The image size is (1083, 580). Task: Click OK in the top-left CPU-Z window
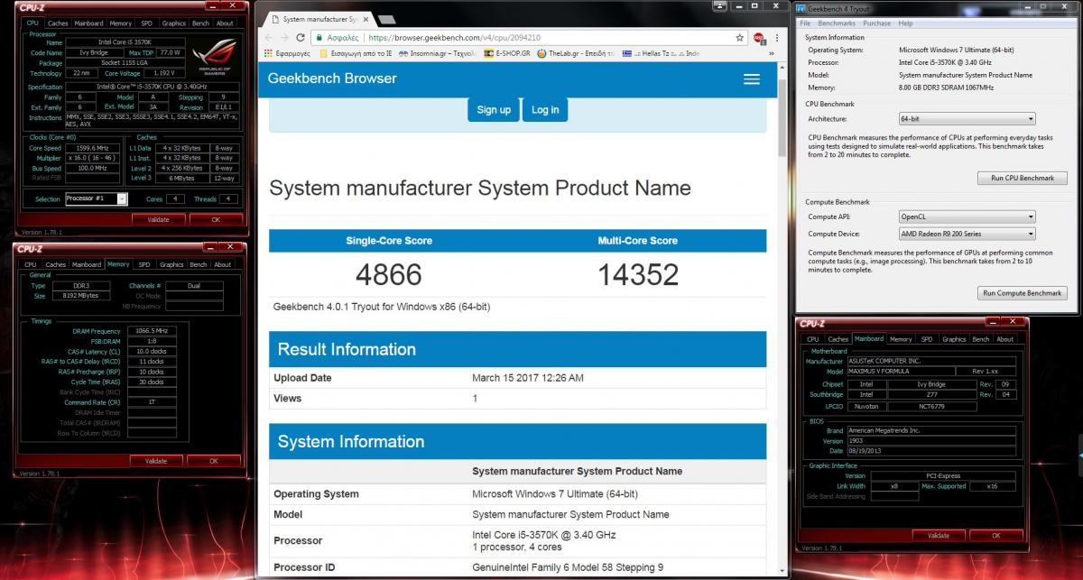click(x=216, y=219)
